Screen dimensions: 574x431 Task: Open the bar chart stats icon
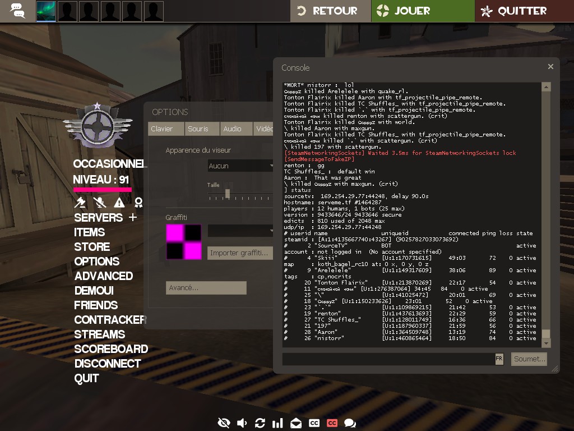click(277, 423)
